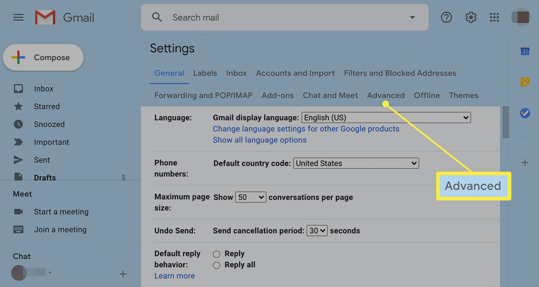539x287 pixels.
Task: Open Default country code dropdown
Action: tap(356, 163)
